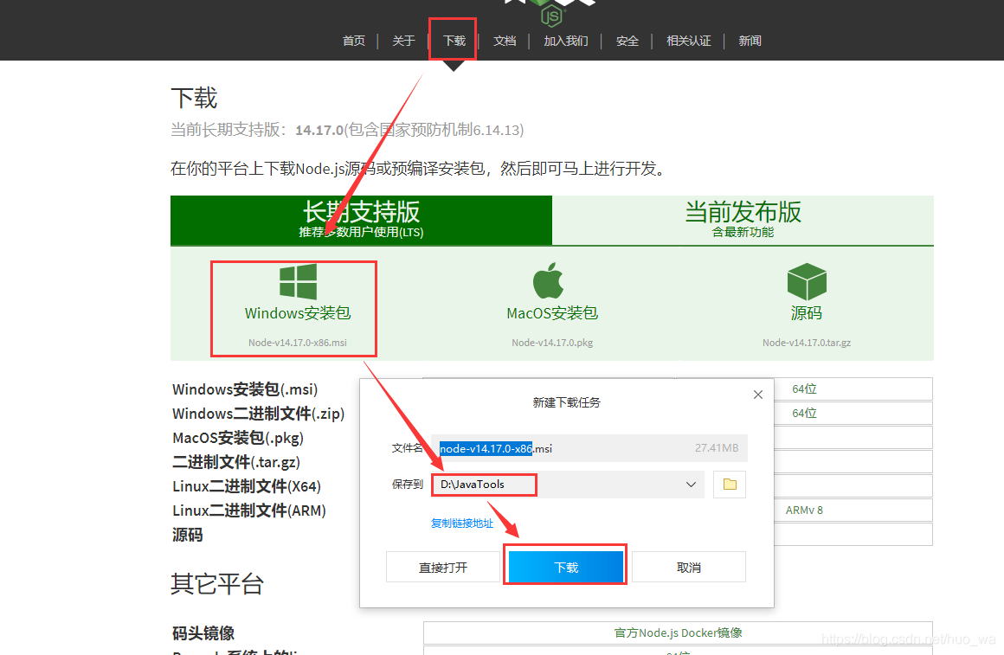Click 64位 link in Windows安装包(.msi) row
1004x655 pixels.
pyautogui.click(x=804, y=389)
